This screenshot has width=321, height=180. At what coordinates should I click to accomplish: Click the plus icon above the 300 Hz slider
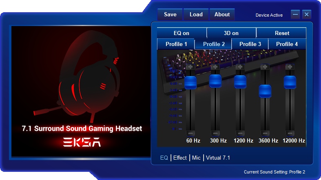pos(215,67)
